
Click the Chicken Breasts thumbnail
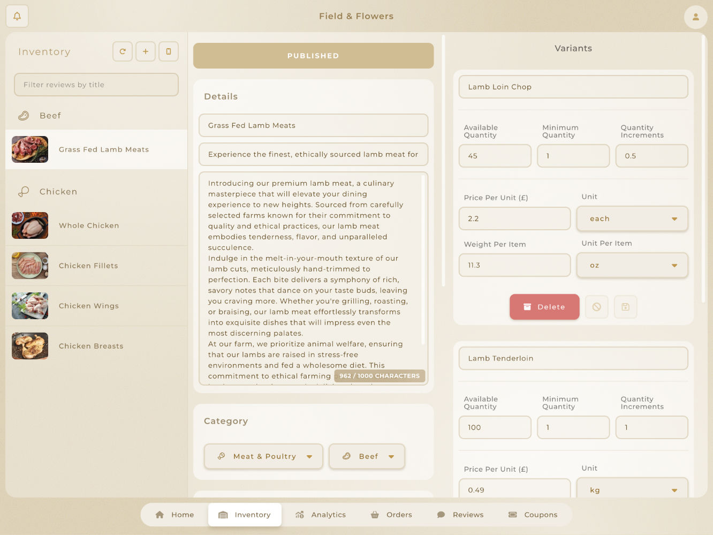coord(30,346)
